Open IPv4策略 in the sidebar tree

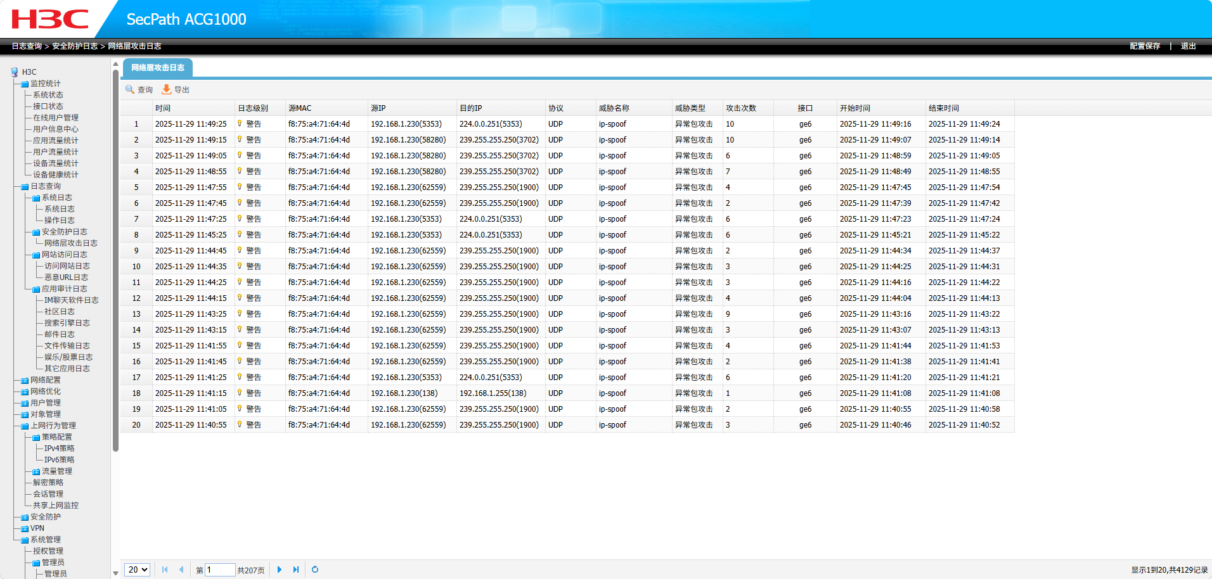point(60,449)
